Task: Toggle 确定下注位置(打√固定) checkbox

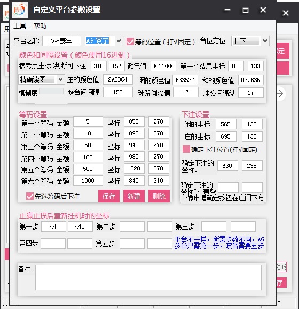Action: click(x=186, y=149)
